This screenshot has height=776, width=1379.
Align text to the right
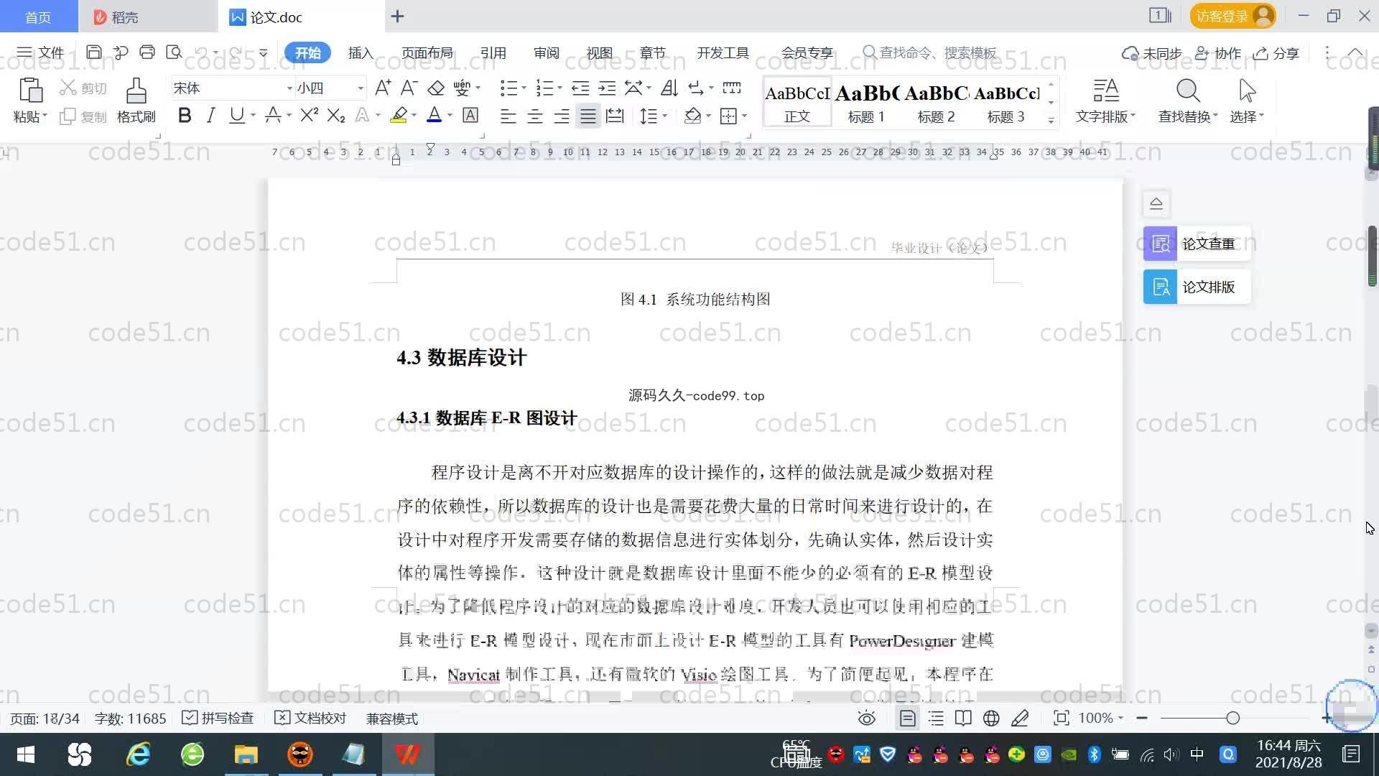[561, 116]
